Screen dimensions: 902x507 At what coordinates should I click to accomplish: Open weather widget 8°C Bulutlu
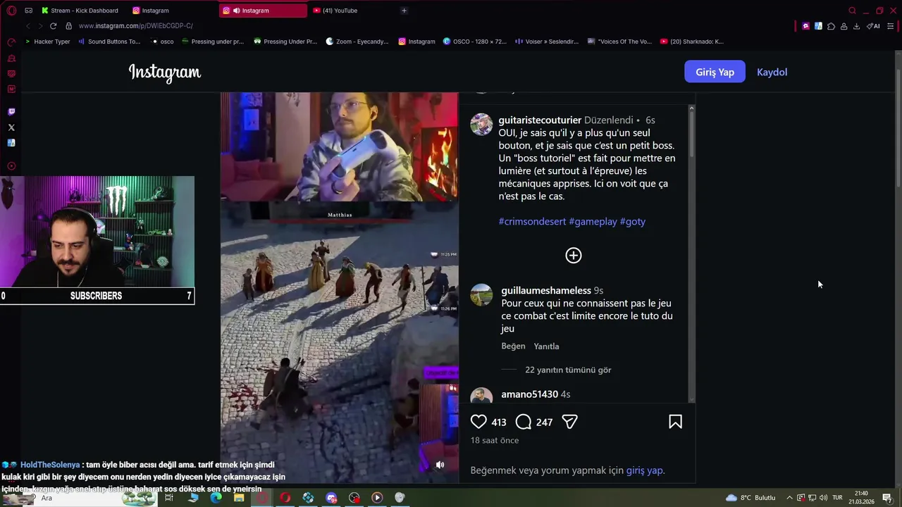click(750, 498)
